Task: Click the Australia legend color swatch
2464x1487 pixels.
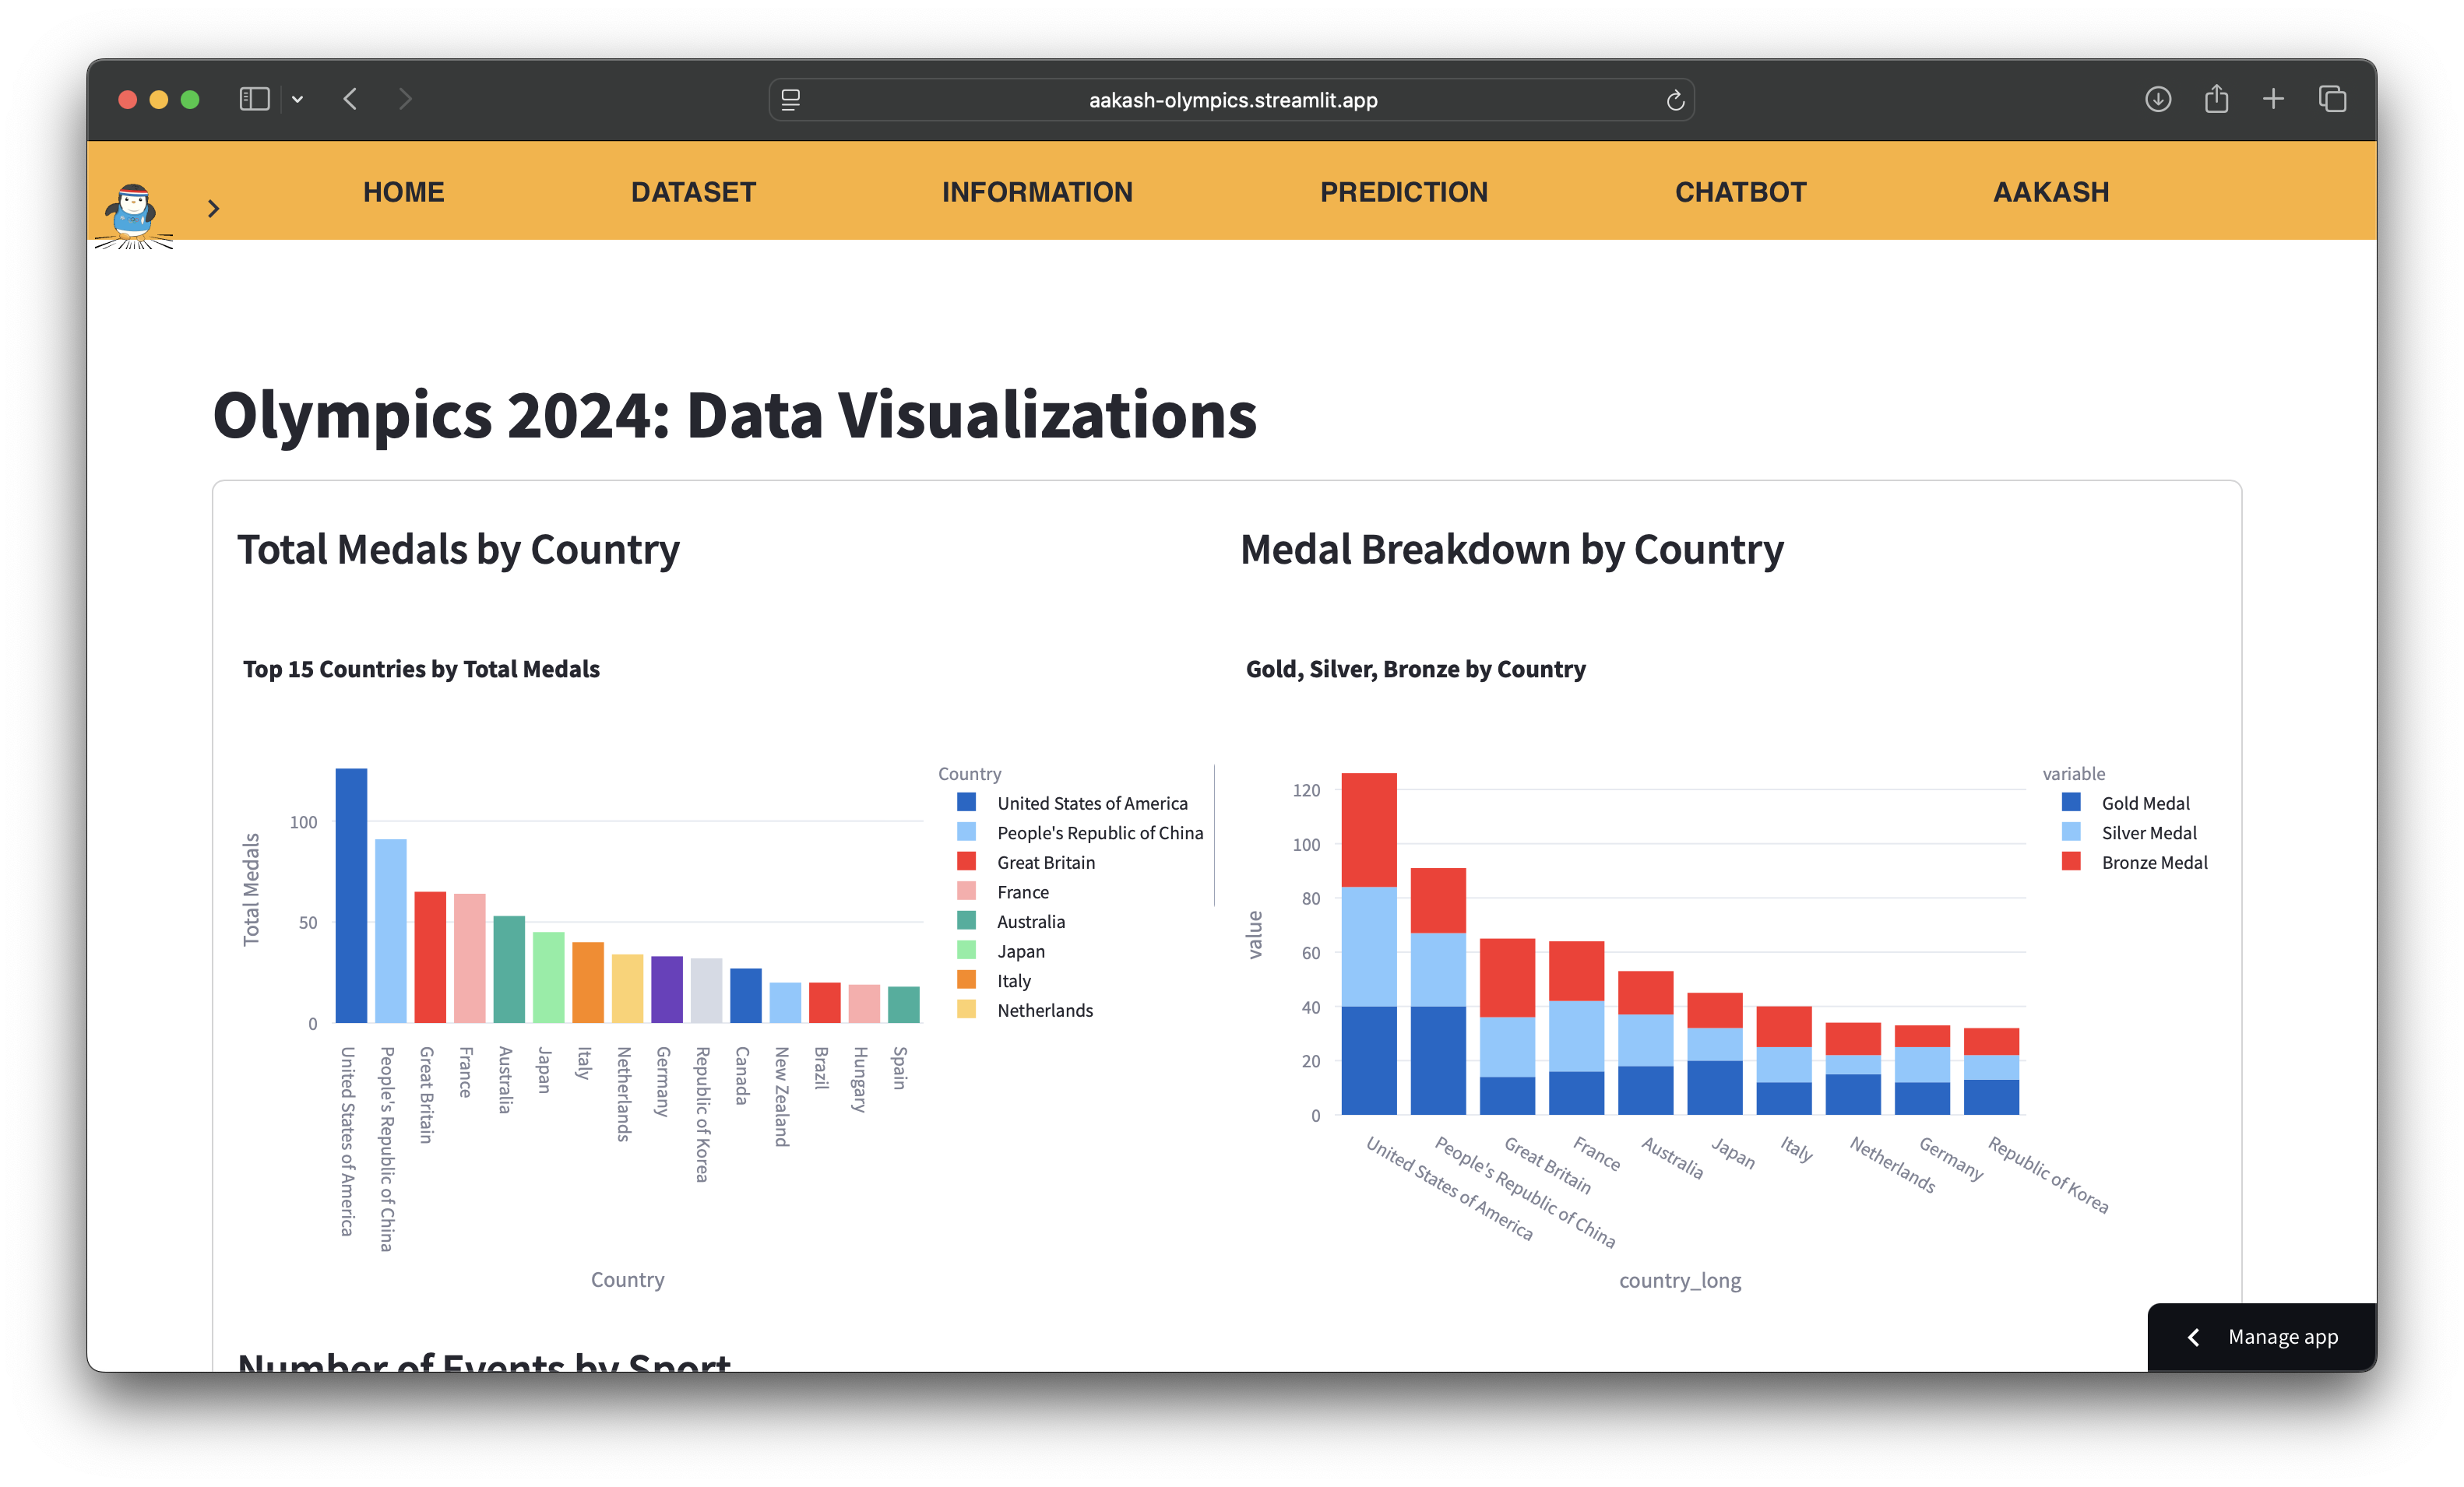Action: coord(966,921)
